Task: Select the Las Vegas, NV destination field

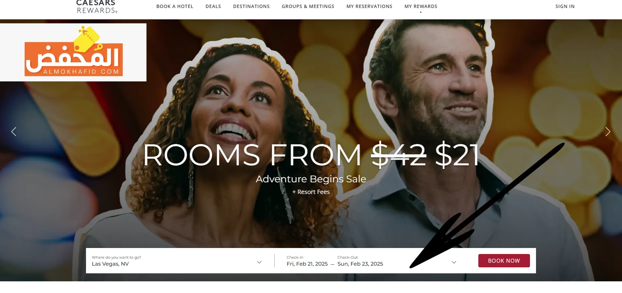Action: [177, 261]
